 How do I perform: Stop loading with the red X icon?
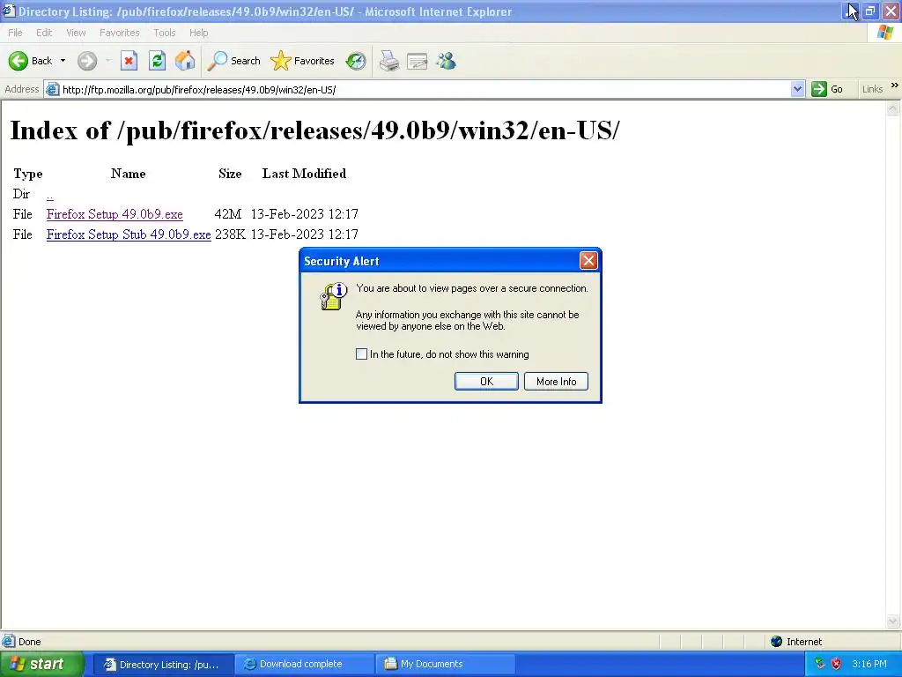tap(129, 61)
